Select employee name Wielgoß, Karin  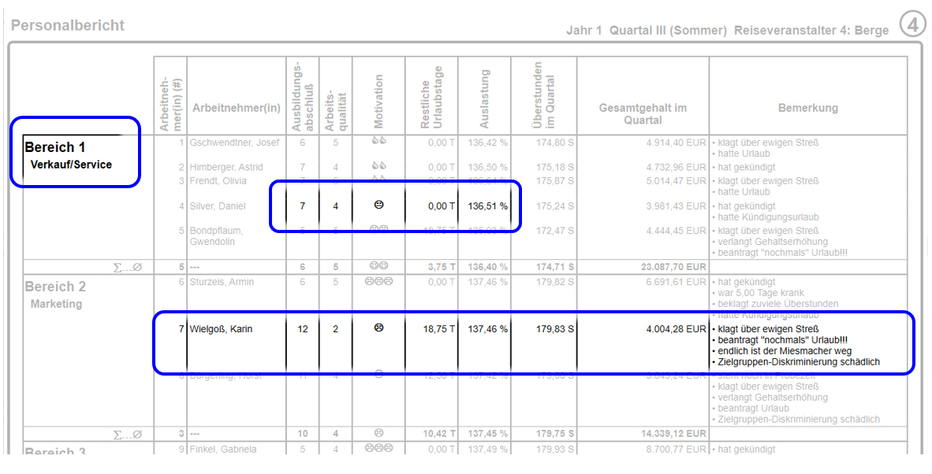[221, 329]
